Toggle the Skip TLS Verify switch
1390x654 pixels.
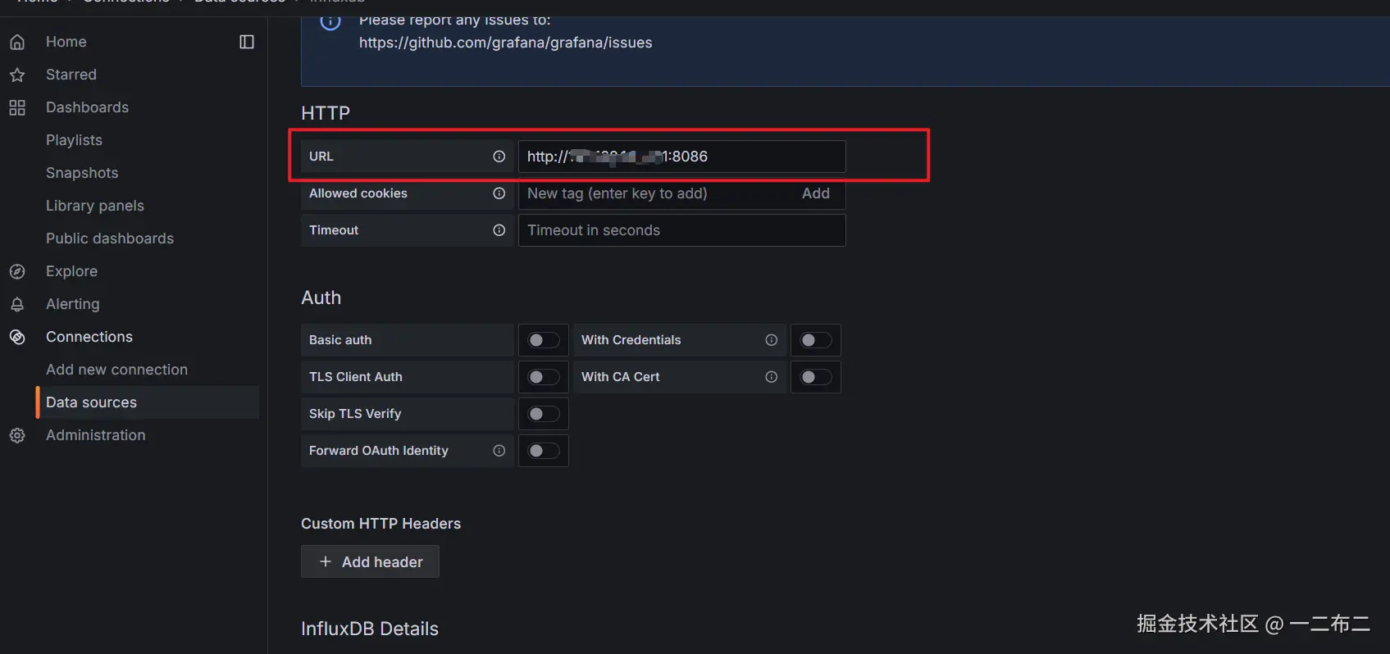point(543,414)
